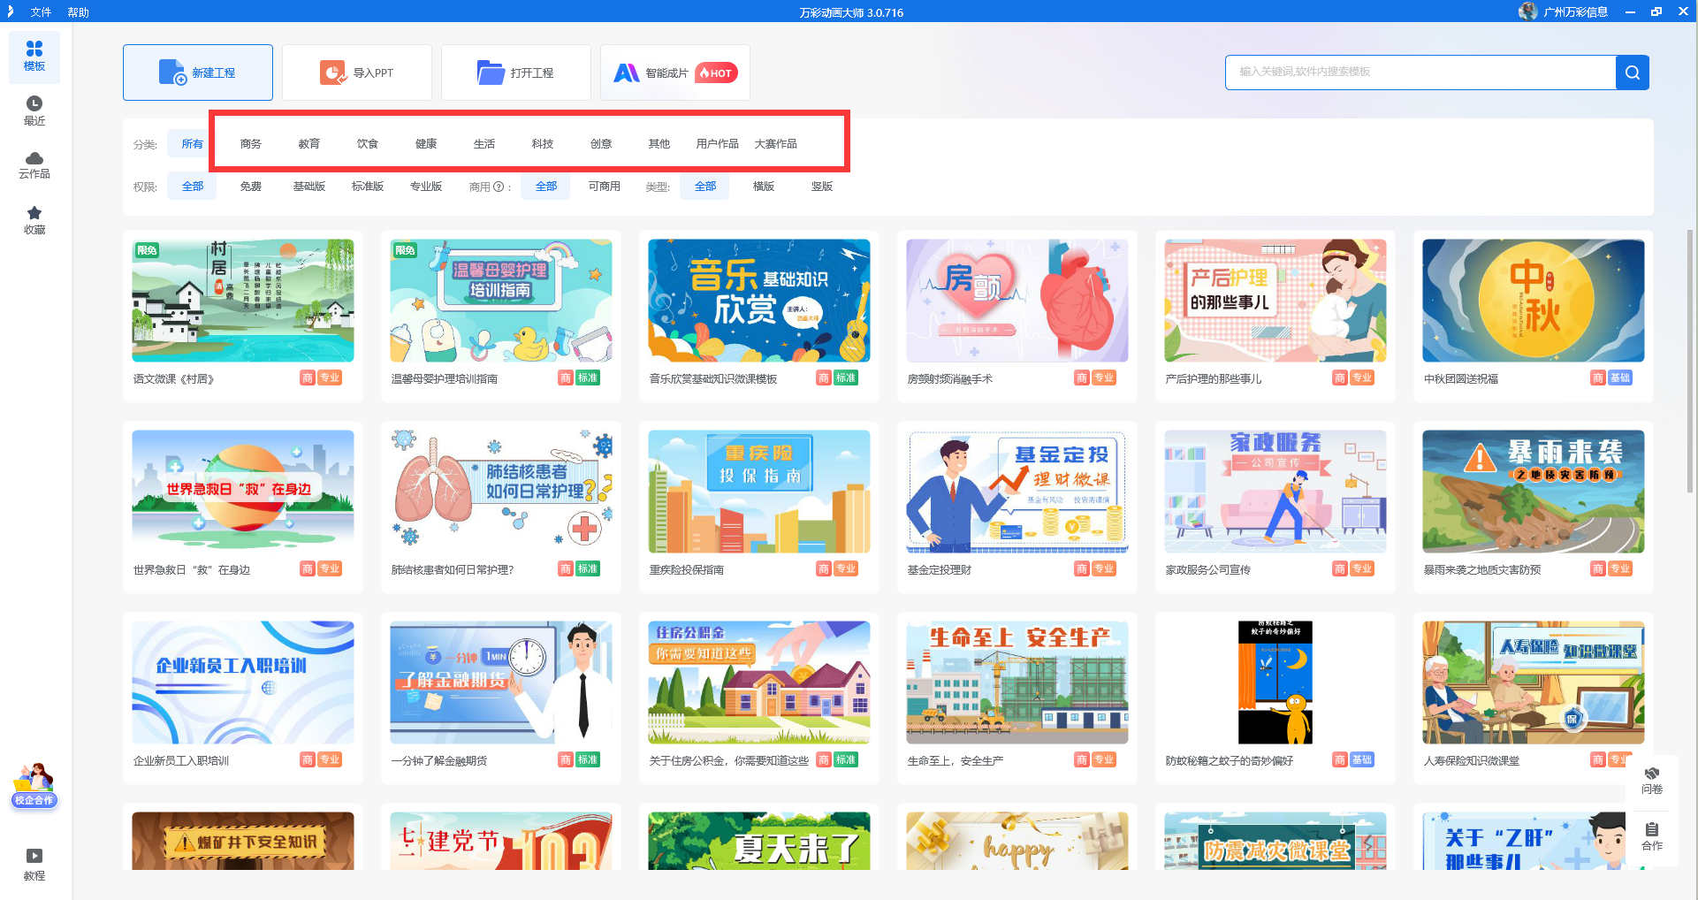The height and width of the screenshot is (900, 1698).
Task: Select the 商务 category
Action: pos(251,143)
